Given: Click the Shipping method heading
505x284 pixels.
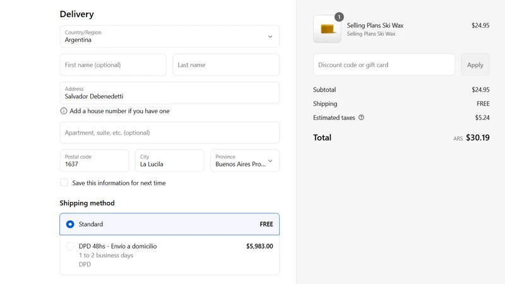Looking at the screenshot, I should [87, 203].
